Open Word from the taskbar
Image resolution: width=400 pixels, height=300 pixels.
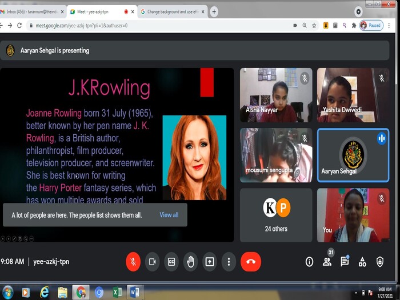(x=135, y=293)
